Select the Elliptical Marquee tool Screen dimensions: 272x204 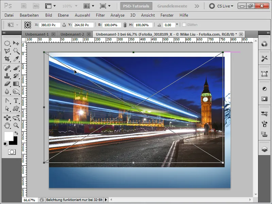tap(7, 43)
